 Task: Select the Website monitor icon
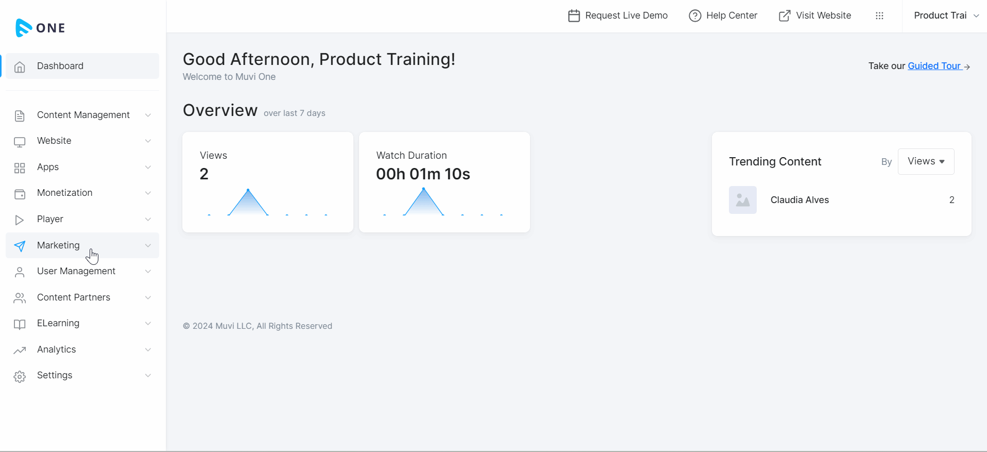click(20, 141)
